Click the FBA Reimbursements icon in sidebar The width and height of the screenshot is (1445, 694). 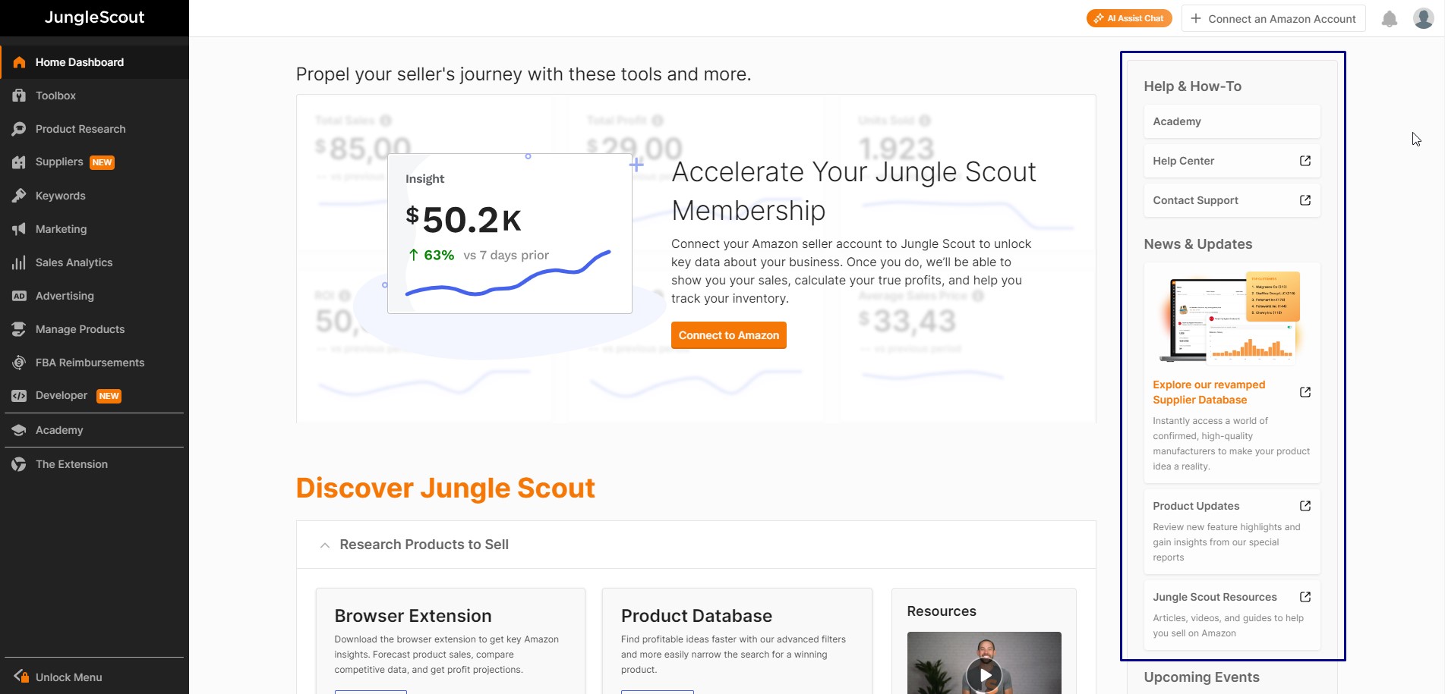19,363
